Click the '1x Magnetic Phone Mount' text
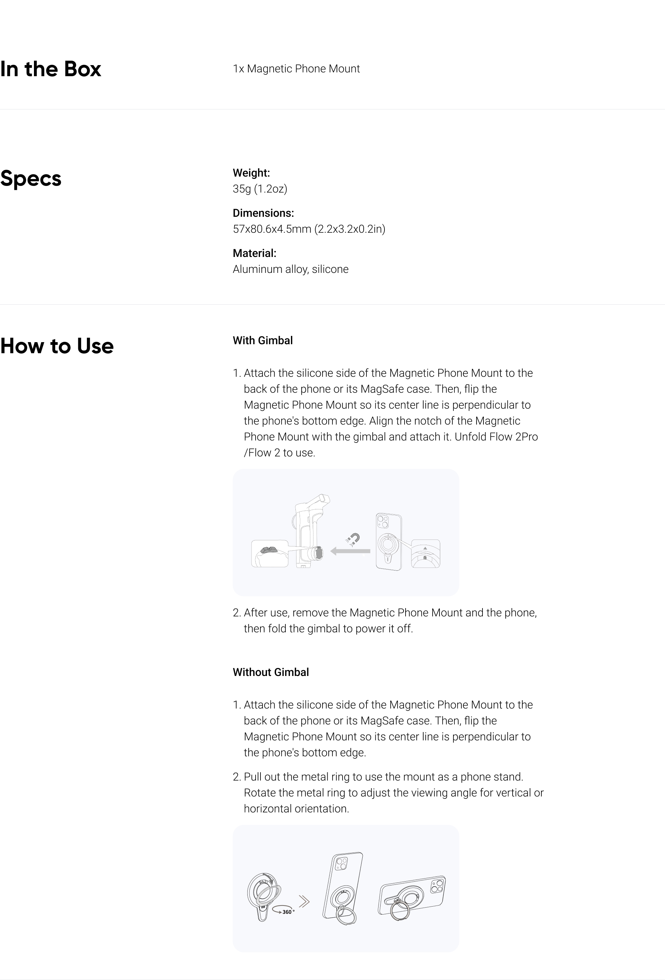 tap(296, 69)
